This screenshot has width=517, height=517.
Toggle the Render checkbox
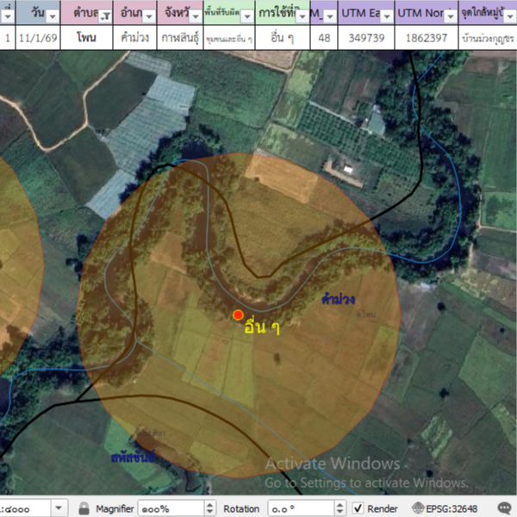358,508
